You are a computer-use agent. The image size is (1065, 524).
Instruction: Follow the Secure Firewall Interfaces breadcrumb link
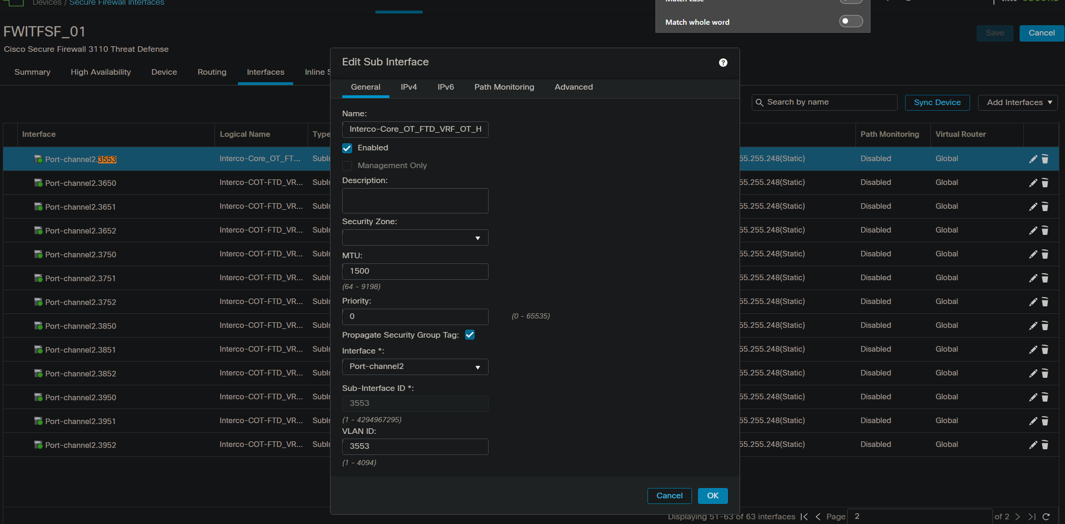117,3
